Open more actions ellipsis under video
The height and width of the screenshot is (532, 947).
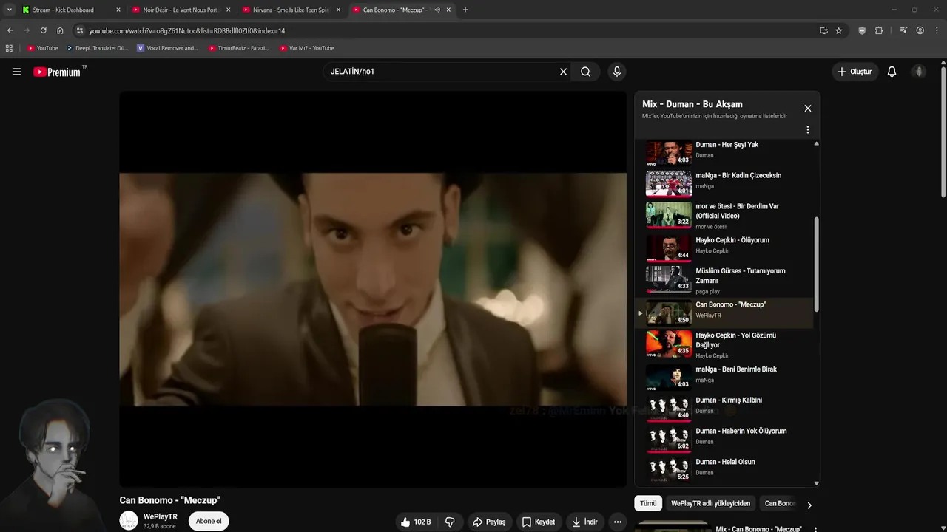(617, 522)
